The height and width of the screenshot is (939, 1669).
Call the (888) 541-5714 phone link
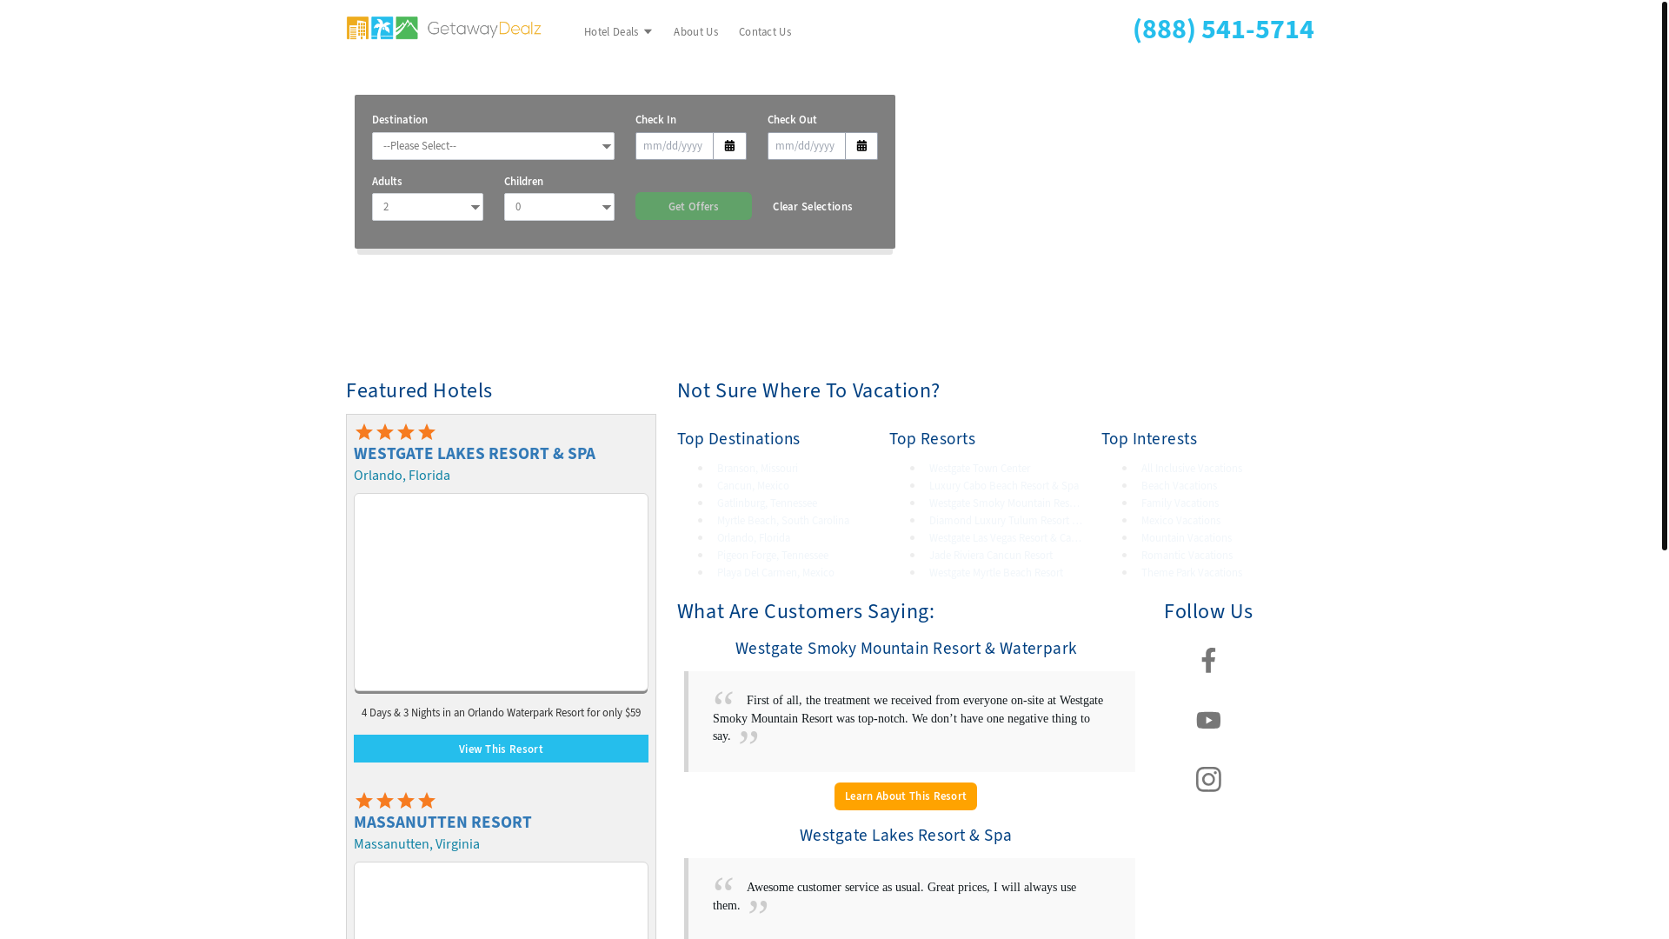coord(1223,30)
